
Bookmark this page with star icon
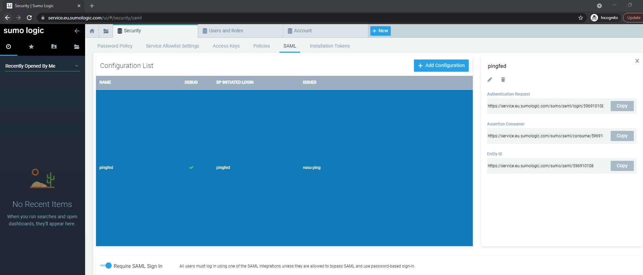[x=581, y=18]
